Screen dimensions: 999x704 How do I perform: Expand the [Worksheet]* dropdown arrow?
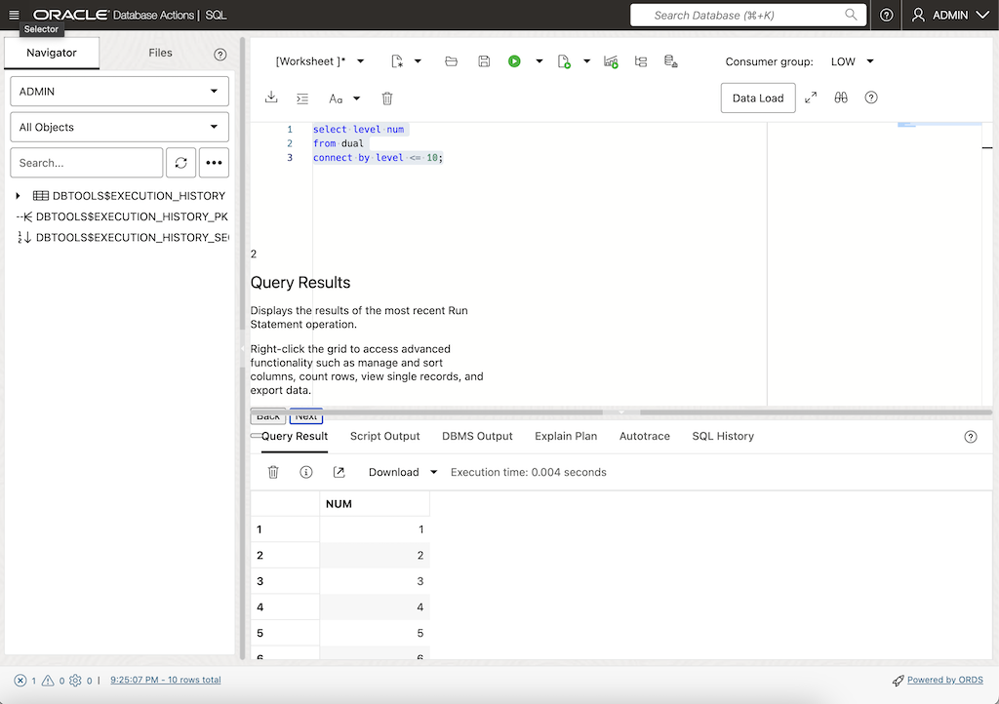pos(361,61)
